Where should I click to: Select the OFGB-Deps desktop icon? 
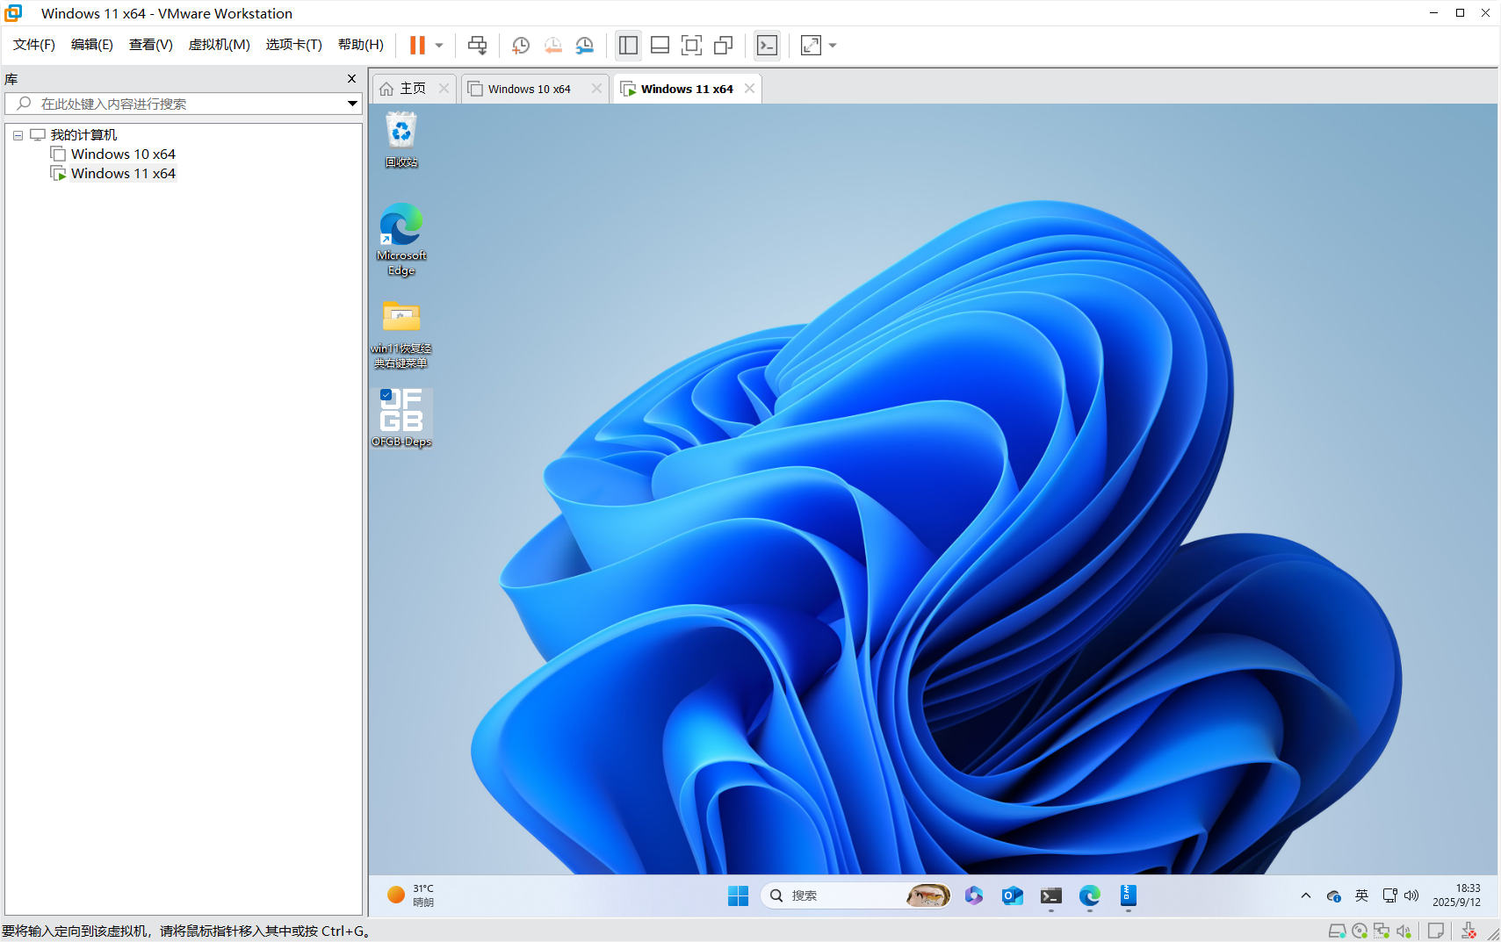point(401,418)
